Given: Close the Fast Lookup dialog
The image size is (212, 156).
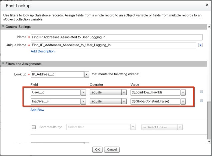Looking at the screenshot, I should click(x=207, y=6).
